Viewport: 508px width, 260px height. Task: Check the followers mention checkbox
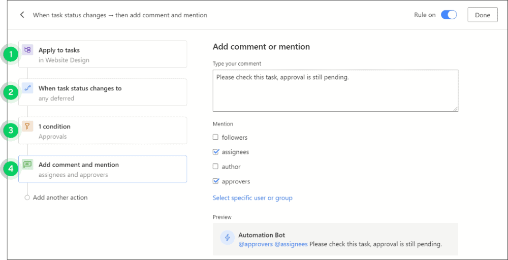215,137
